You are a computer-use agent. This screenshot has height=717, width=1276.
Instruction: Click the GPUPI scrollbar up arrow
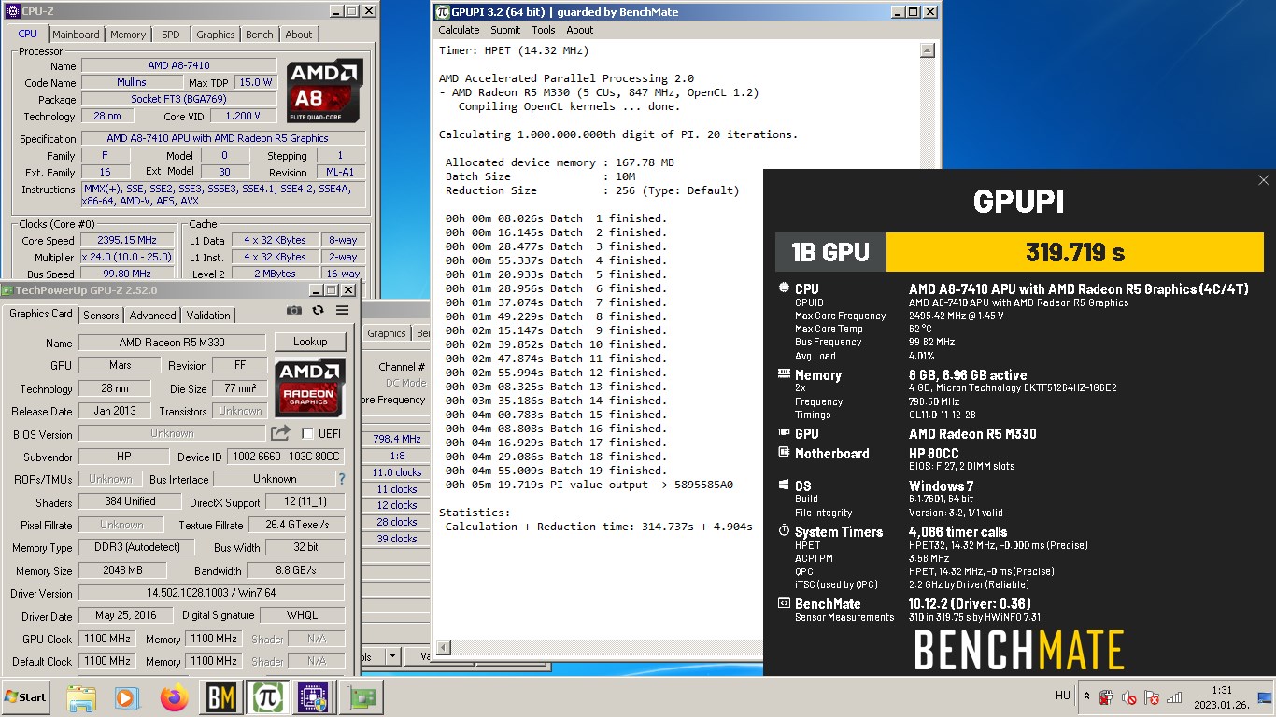[928, 50]
